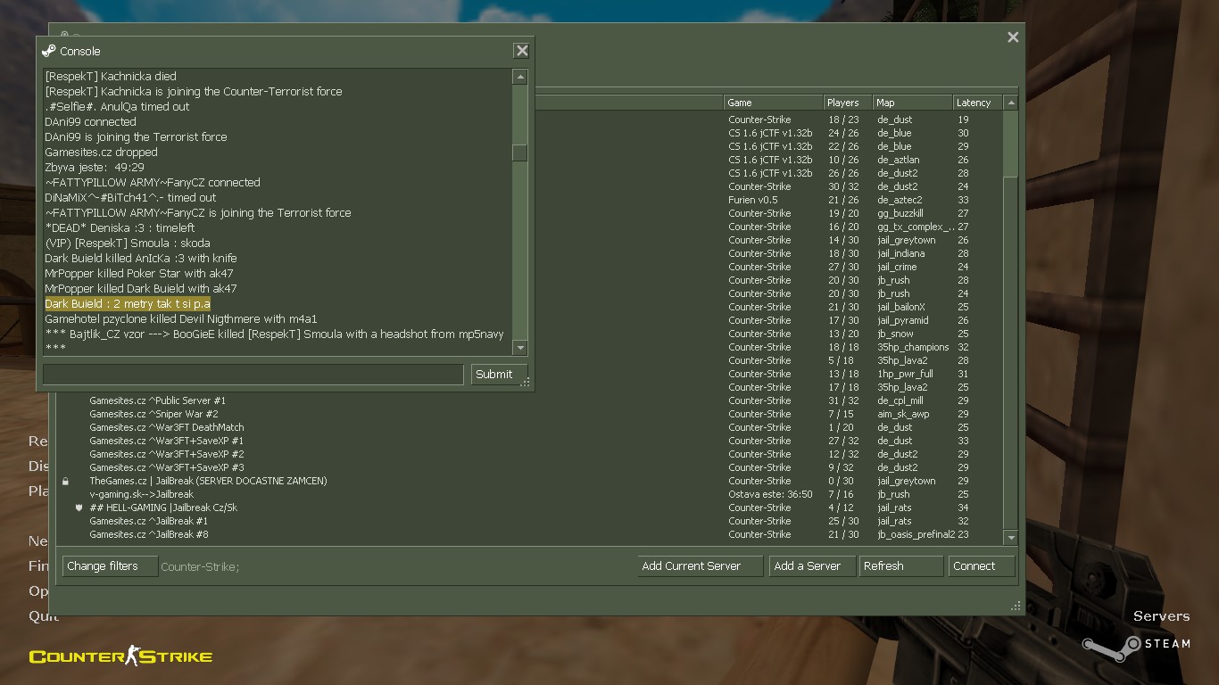The image size is (1219, 685).
Task: Click the aim_sk_awp map cell
Action: tap(903, 414)
